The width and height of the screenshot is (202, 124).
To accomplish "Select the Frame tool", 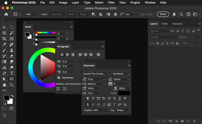I will (x=11, y=39).
